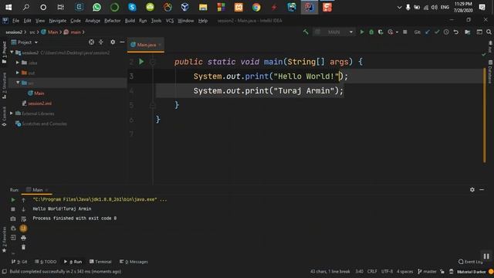
Task: Click the Git commit green checkmark
Action: point(437,32)
